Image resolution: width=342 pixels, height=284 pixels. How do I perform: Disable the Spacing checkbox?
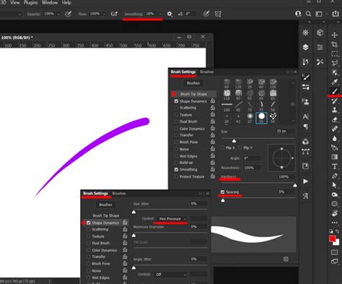pyautogui.click(x=222, y=192)
